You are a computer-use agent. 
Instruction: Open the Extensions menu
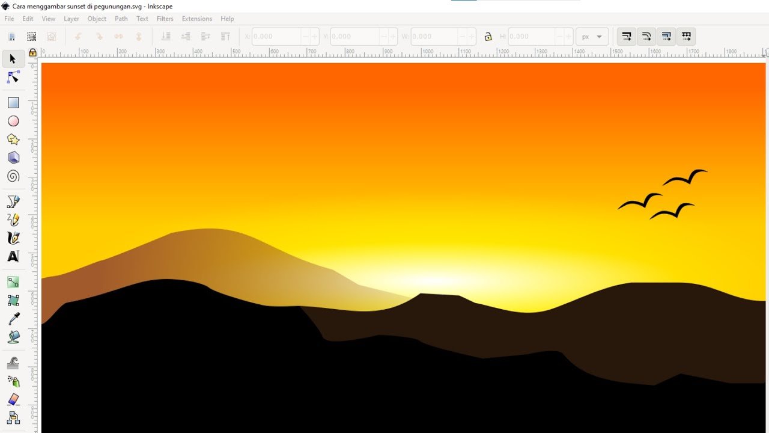pyautogui.click(x=197, y=19)
